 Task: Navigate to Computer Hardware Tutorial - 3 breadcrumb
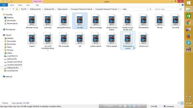tap(107, 9)
